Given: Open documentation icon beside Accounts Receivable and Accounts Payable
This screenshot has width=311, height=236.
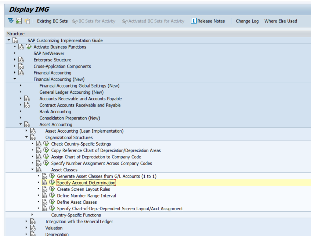Looking at the screenshot, I should tap(27, 99).
